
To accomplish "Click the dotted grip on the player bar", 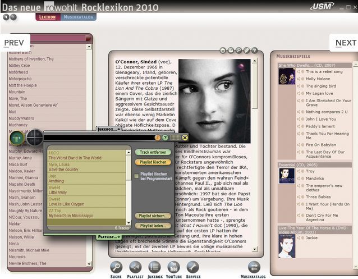I will pos(175,138).
